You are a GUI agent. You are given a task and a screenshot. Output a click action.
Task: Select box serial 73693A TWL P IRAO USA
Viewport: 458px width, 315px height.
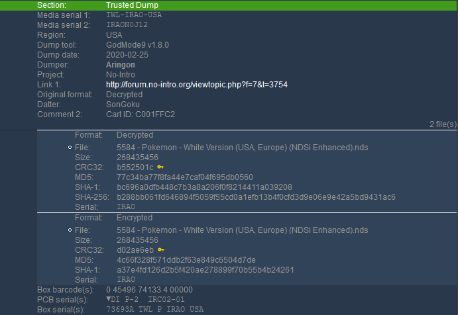point(155,310)
